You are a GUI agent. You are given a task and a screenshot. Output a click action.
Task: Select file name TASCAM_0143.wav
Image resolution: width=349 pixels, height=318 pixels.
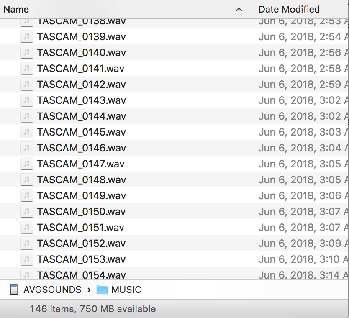click(82, 100)
